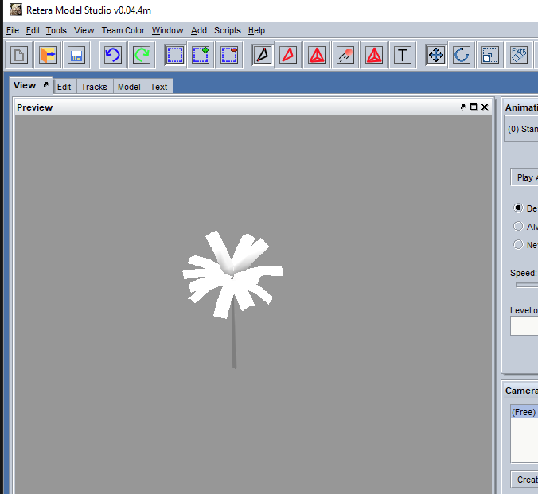Image resolution: width=538 pixels, height=494 pixels.
Task: Select the Move tool with four arrows
Action: coord(435,55)
